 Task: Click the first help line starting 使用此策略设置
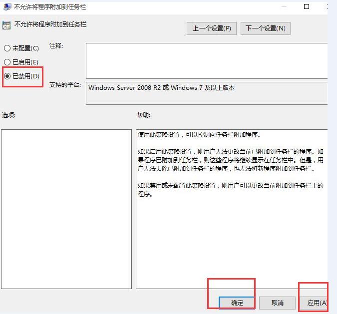pyautogui.click(x=199, y=135)
